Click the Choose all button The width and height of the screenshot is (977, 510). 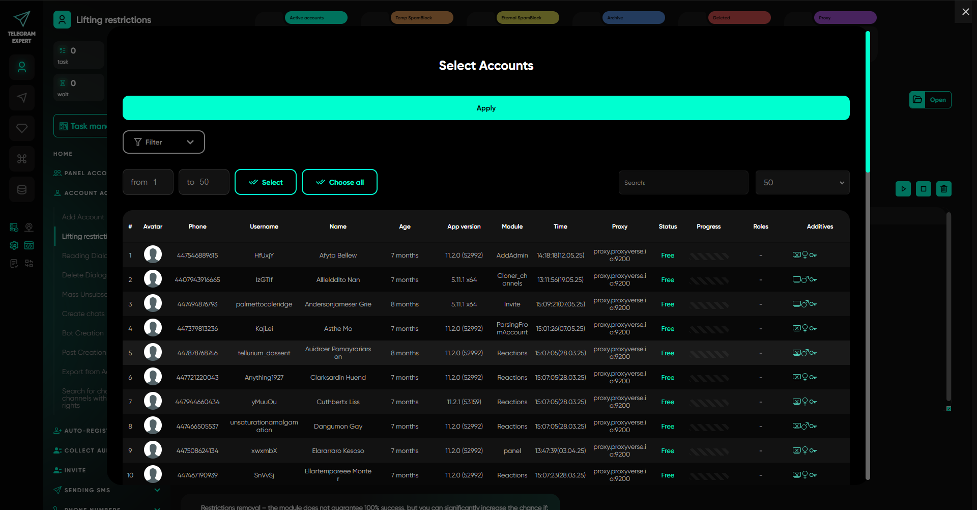(x=339, y=182)
